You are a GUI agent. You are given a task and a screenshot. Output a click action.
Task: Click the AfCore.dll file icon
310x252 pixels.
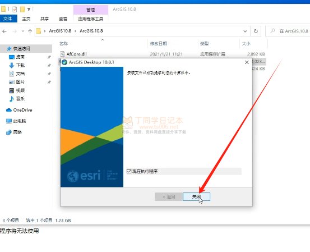[x=62, y=54]
